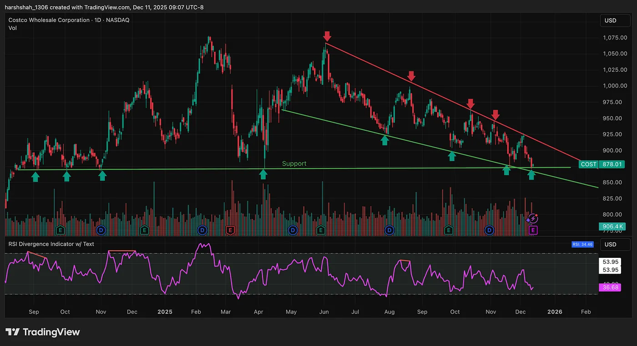The height and width of the screenshot is (346, 637).
Task: Click the Aug label on the time axis
Action: pos(389,312)
